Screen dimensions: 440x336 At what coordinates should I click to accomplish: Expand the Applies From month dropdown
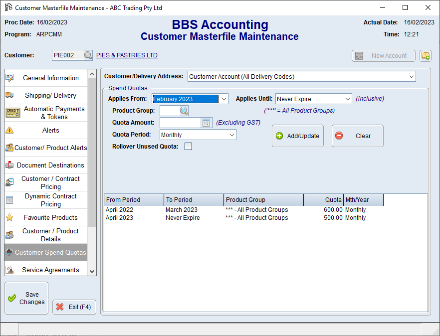(223, 99)
